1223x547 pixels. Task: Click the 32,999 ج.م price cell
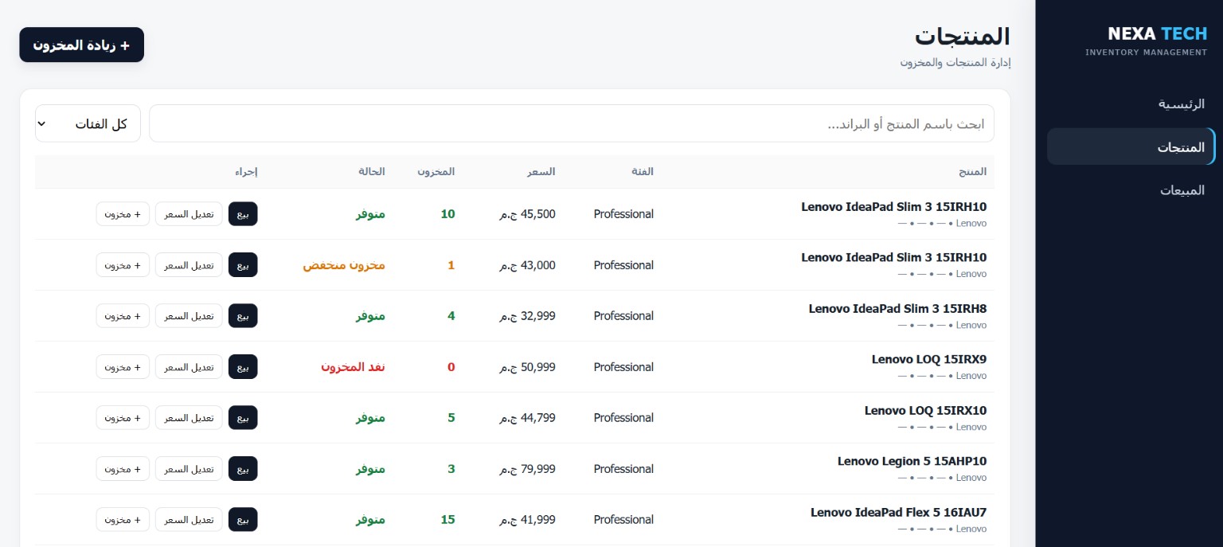pyautogui.click(x=528, y=315)
